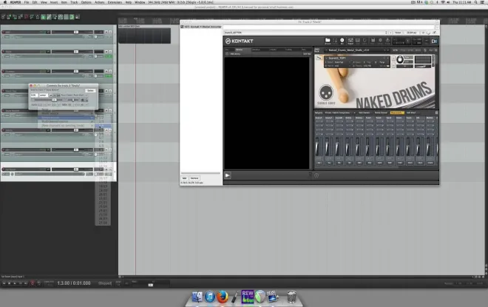Click the New Project toolbar icon
The image size is (488, 307).
click(x=3, y=17)
